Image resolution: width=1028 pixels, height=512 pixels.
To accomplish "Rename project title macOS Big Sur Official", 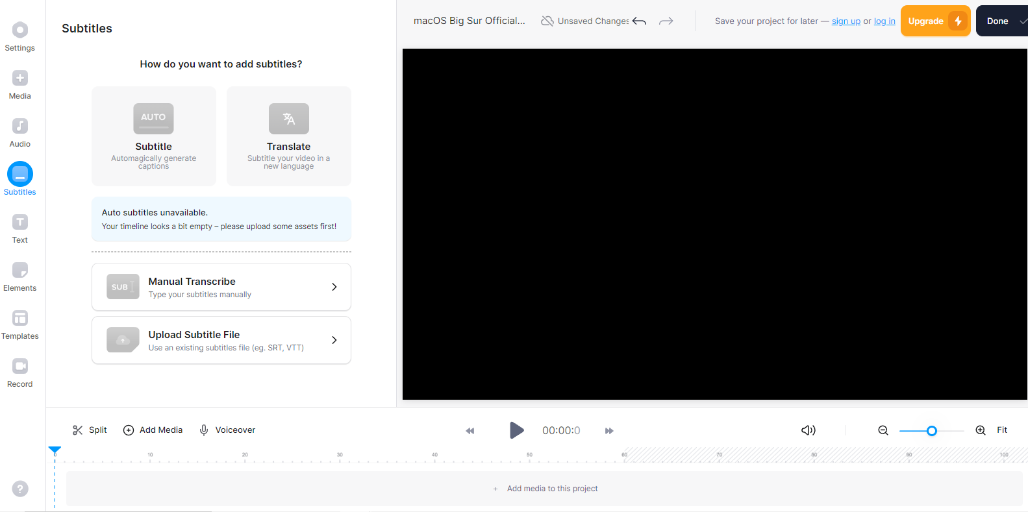I will 470,21.
